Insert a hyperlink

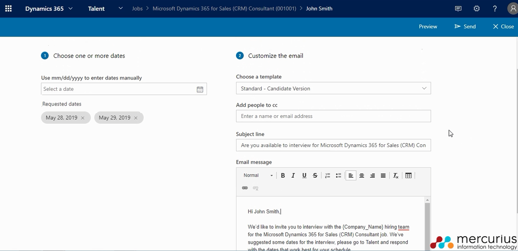point(245,188)
